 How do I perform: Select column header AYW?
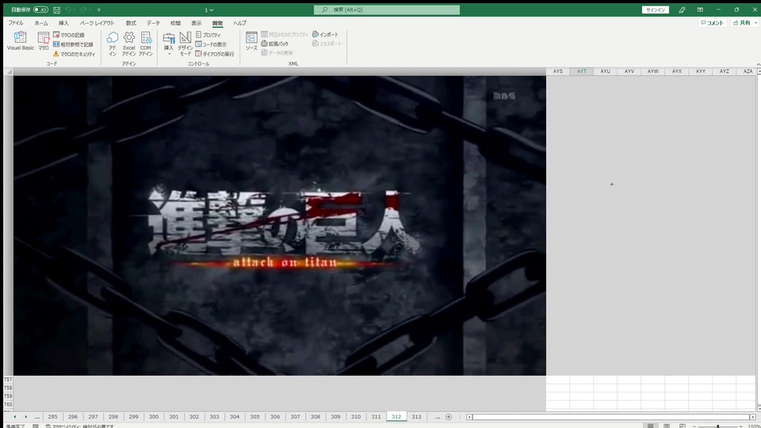652,71
